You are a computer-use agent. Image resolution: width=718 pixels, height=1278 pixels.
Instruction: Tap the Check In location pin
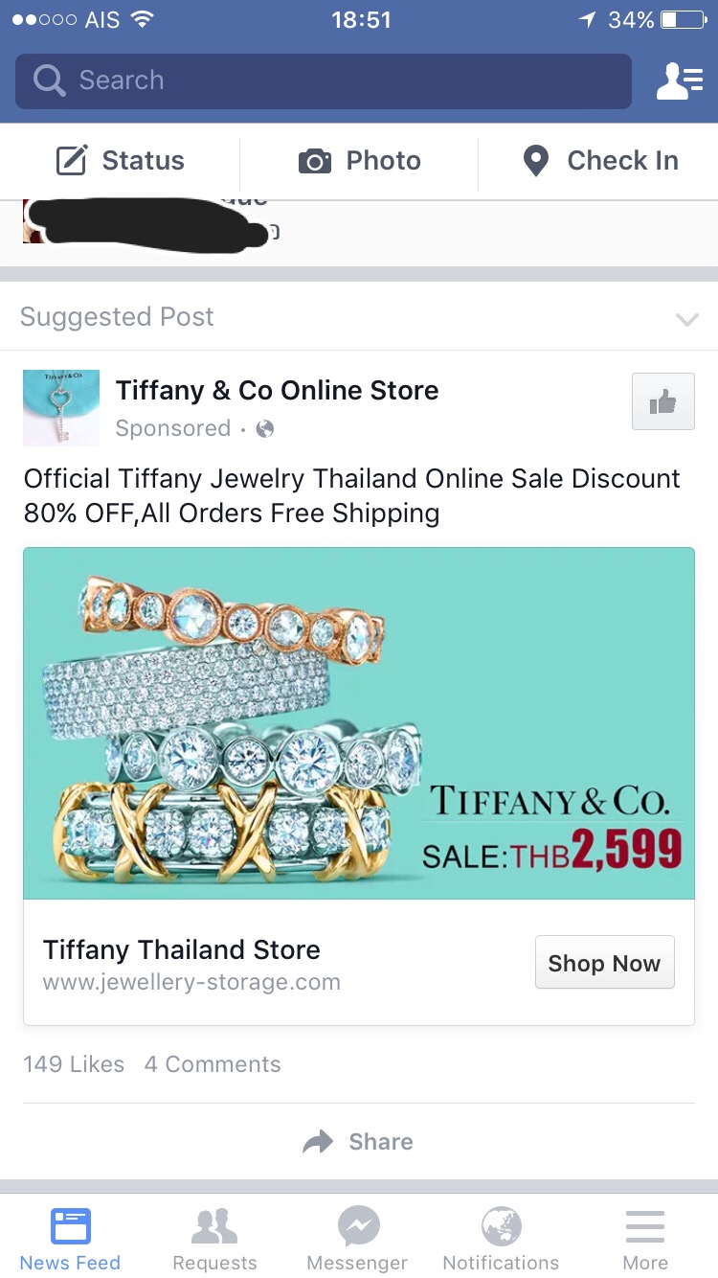point(600,161)
